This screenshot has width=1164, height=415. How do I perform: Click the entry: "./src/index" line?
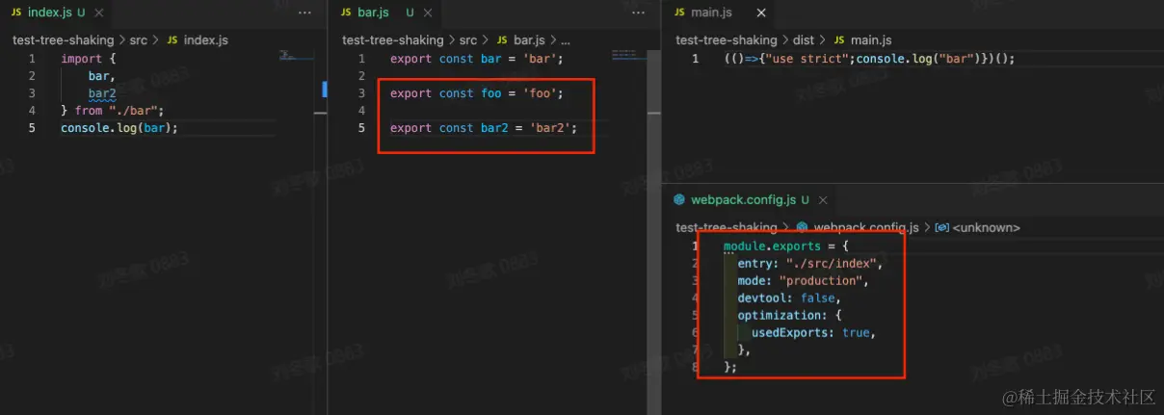pyautogui.click(x=810, y=264)
